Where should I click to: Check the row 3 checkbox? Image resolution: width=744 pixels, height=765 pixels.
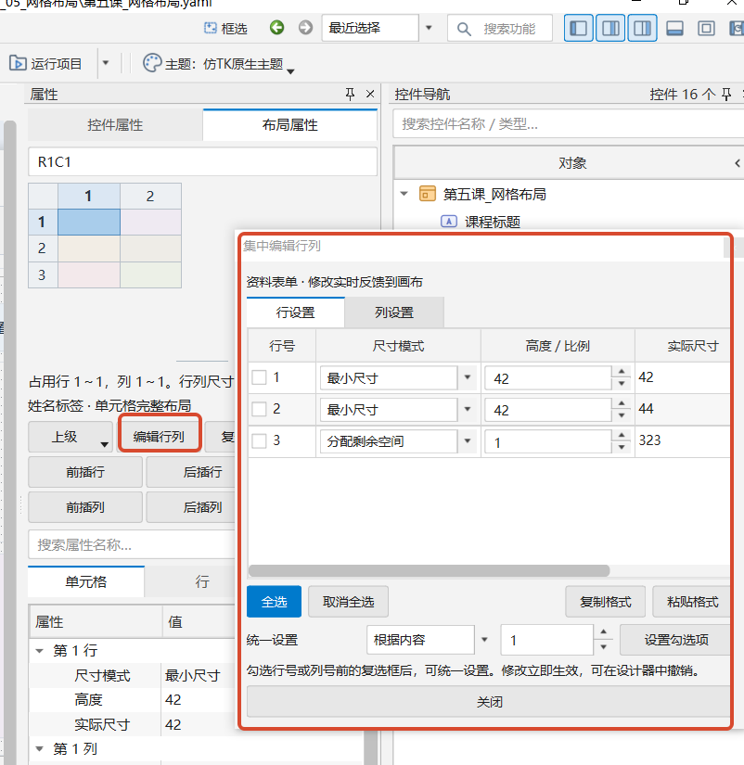tap(259, 441)
